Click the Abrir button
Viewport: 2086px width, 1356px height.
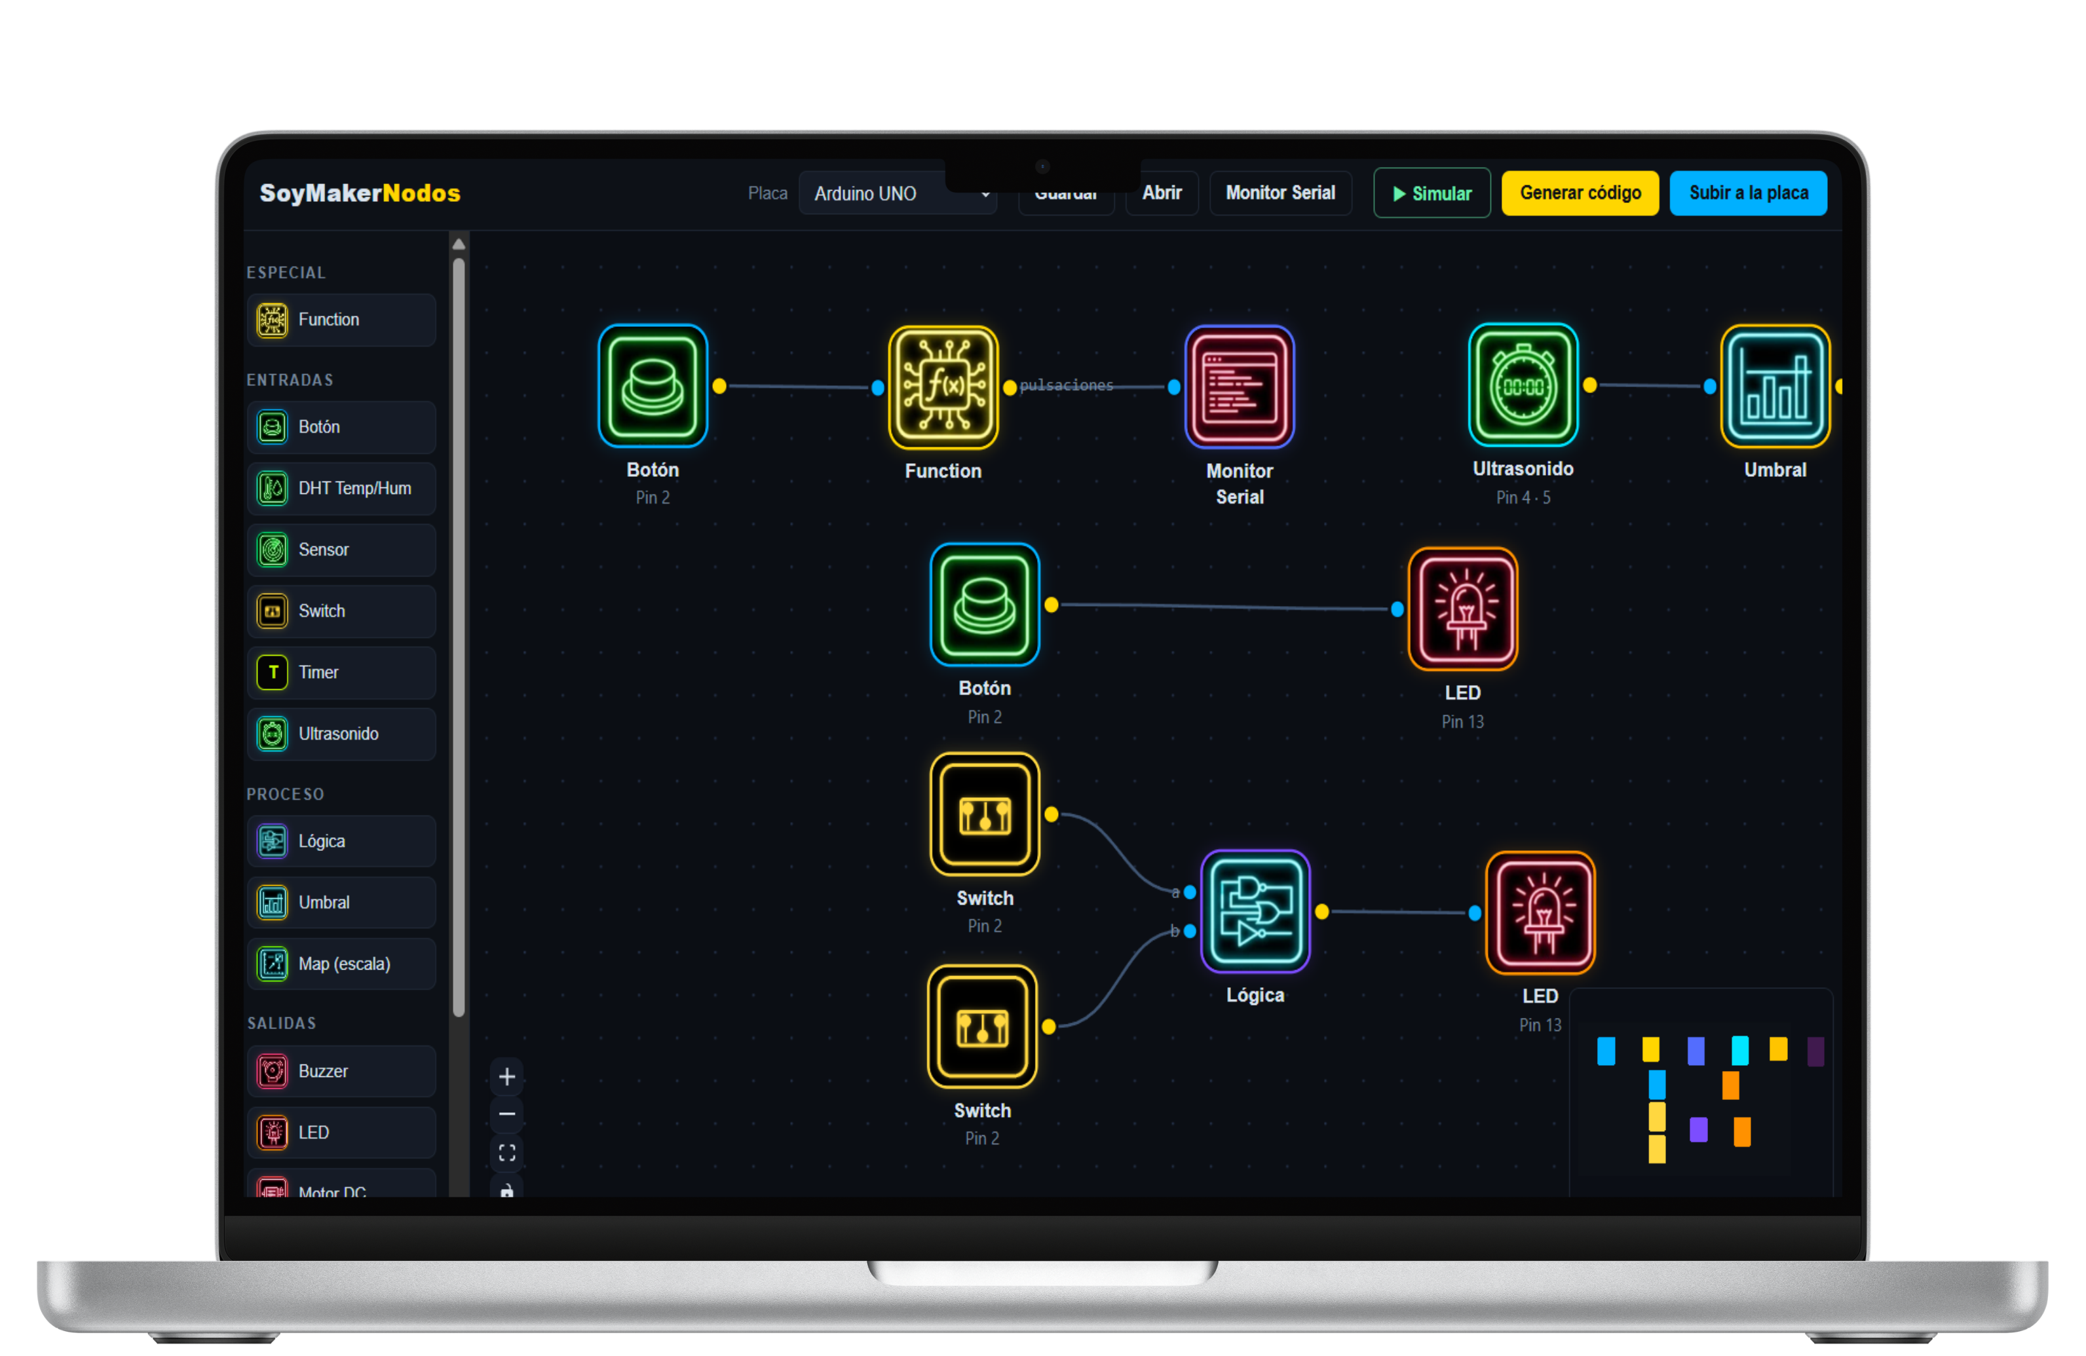point(1162,193)
